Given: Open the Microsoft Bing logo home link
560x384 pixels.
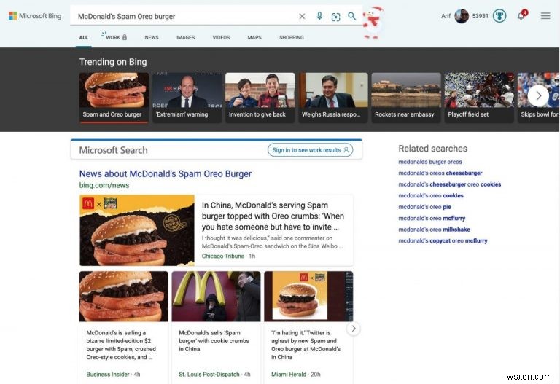Looking at the screenshot, I should pyautogui.click(x=35, y=16).
